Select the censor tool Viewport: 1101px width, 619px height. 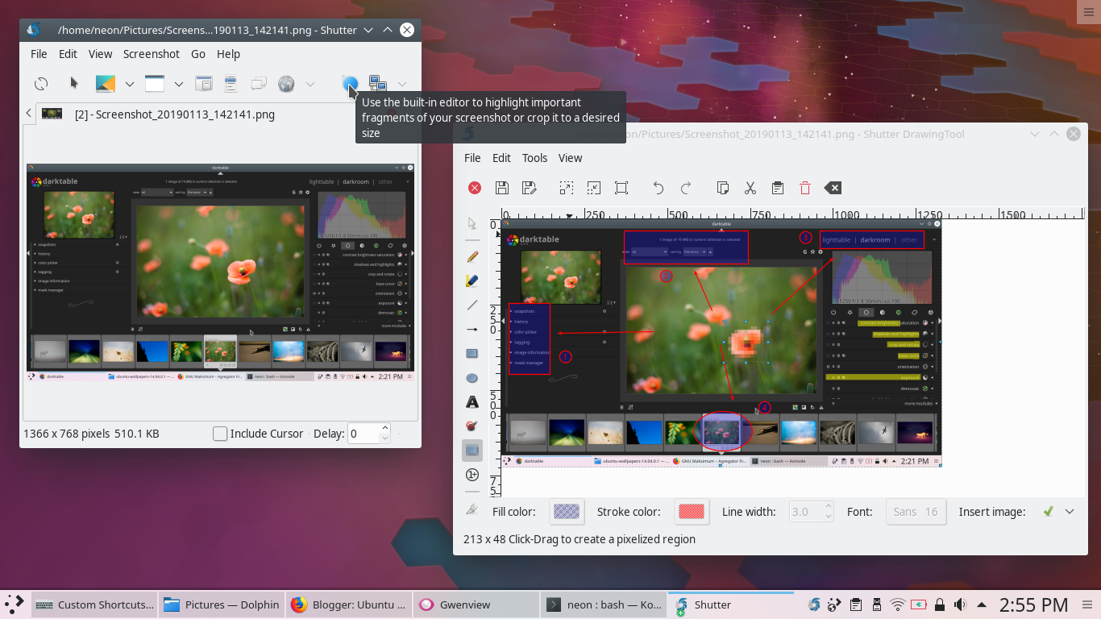(x=472, y=425)
